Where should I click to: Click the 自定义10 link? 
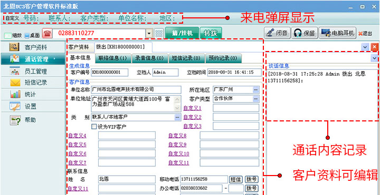[x=178, y=153]
